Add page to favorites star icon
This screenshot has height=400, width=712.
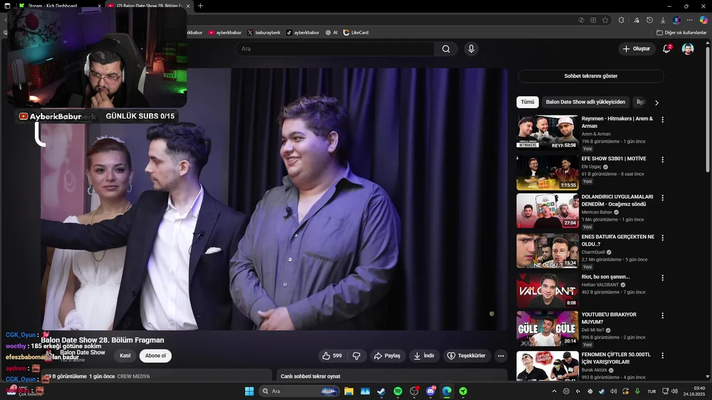[x=605, y=20]
